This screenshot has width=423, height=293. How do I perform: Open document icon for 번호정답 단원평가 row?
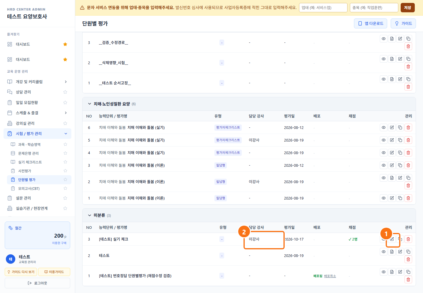point(392,272)
